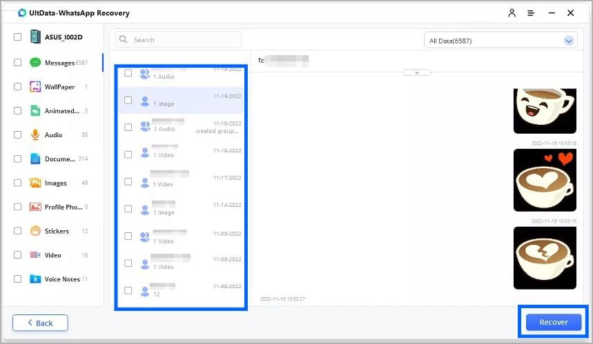Click the Video camera icon
This screenshot has width=593, height=344.
click(35, 255)
